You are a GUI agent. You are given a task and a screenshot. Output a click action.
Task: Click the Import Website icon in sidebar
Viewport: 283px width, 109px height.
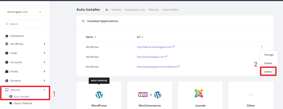pos(11,103)
